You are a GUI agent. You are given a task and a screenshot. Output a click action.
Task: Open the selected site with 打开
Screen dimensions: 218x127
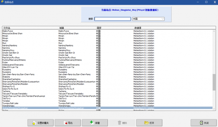(x=149, y=123)
